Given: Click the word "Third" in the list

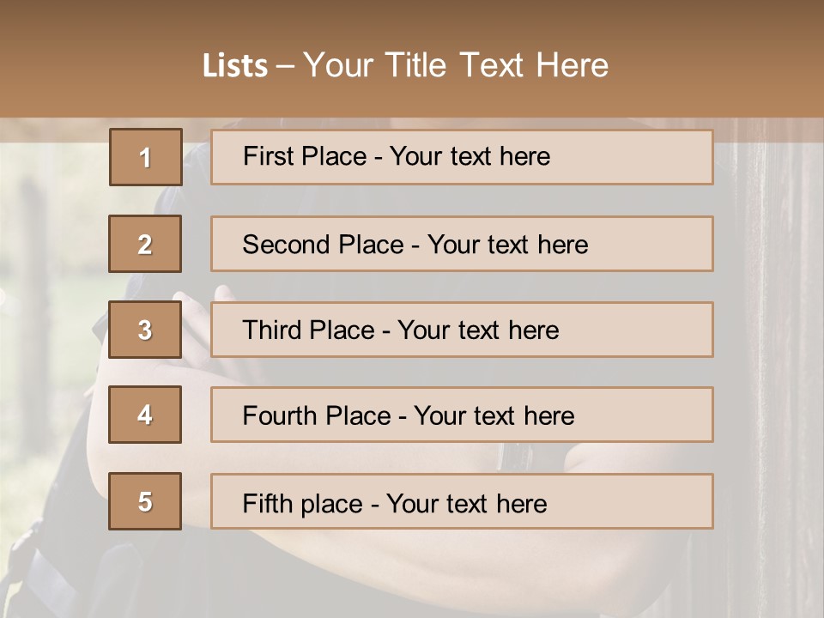Looking at the screenshot, I should pyautogui.click(x=272, y=330).
